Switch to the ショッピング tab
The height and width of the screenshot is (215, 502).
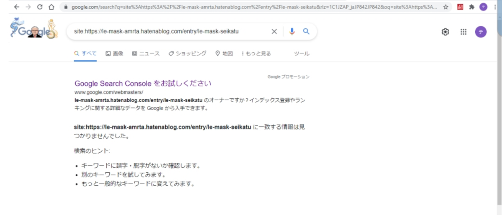click(187, 53)
